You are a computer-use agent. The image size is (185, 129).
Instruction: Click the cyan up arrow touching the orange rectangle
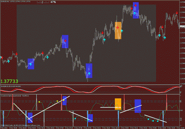click(122, 31)
